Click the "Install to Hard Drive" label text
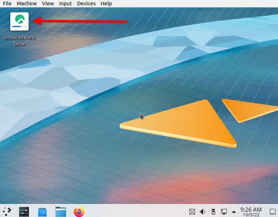The height and width of the screenshot is (217, 278). 19,41
